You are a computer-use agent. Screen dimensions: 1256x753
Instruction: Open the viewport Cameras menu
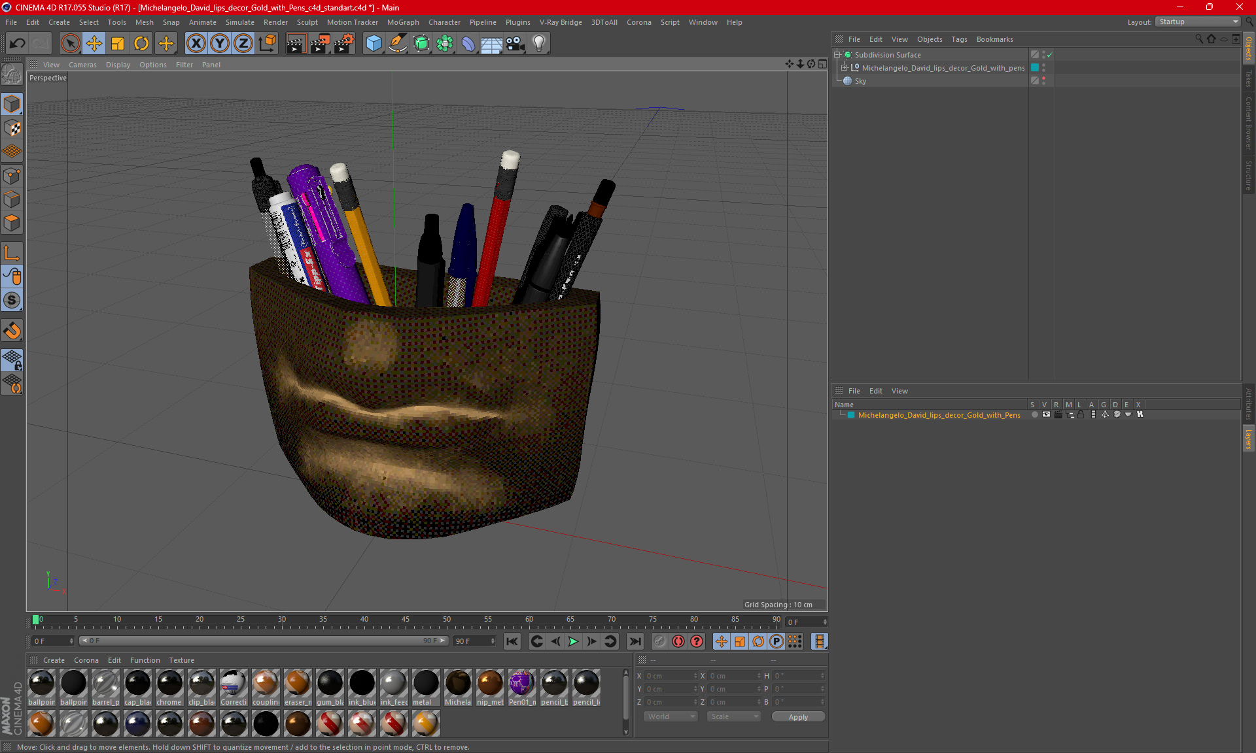click(82, 65)
